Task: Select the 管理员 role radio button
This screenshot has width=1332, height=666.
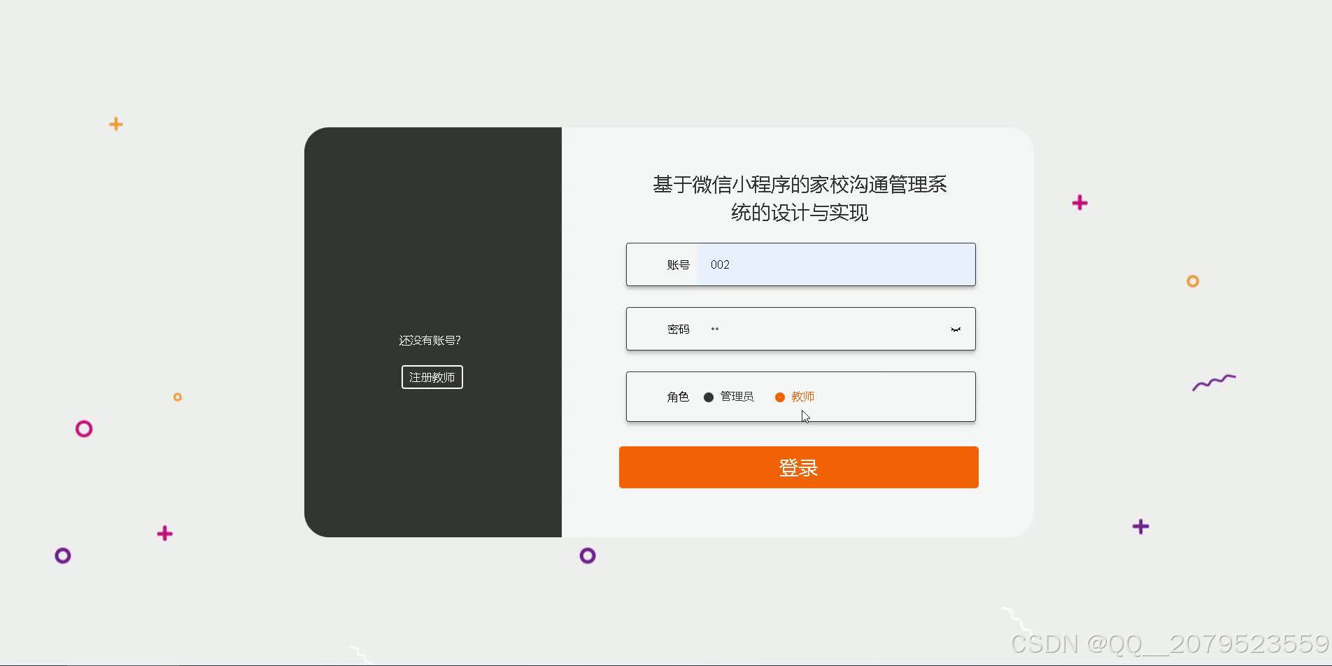Action: coord(709,397)
